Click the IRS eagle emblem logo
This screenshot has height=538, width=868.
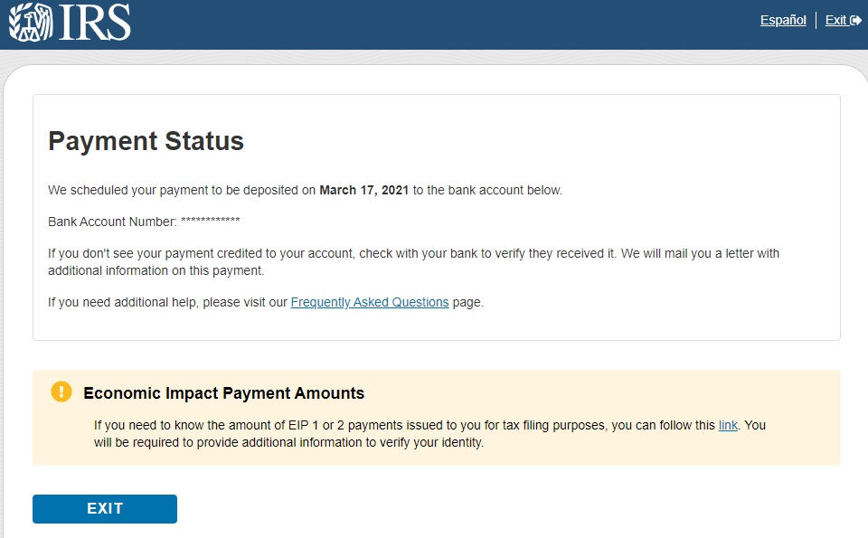click(x=31, y=22)
